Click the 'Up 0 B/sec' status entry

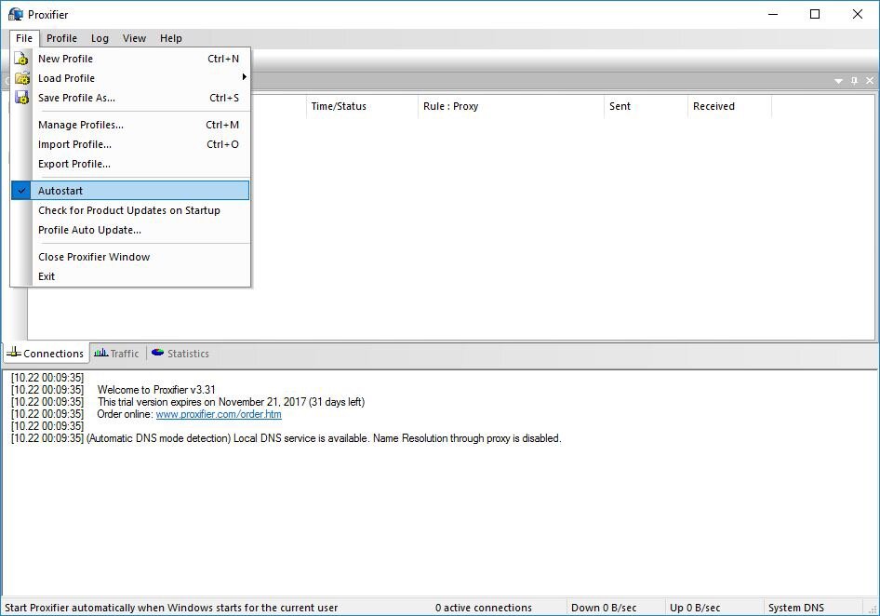[695, 608]
